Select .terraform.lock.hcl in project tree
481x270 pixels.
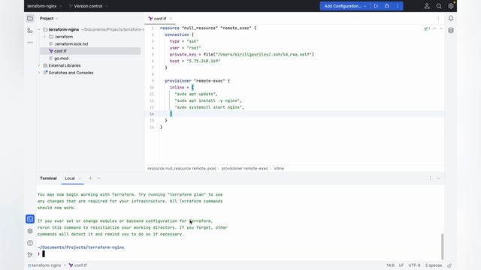click(x=71, y=43)
